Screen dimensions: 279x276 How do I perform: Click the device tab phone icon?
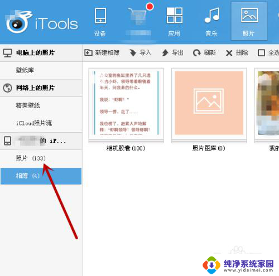click(100, 16)
